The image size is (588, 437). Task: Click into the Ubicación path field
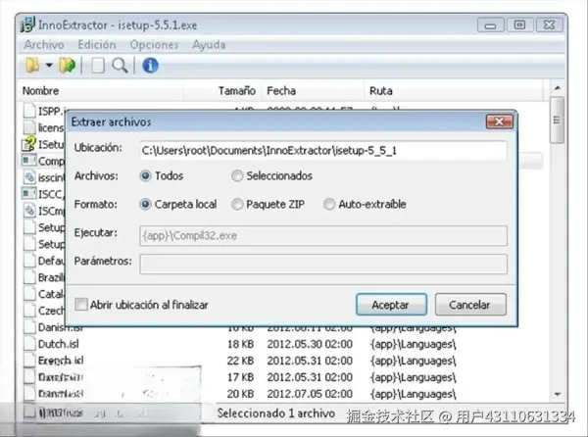pyautogui.click(x=323, y=151)
